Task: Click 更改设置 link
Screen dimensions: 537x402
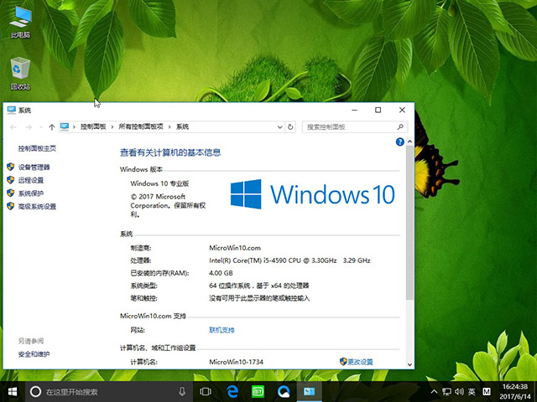Action: pos(360,362)
